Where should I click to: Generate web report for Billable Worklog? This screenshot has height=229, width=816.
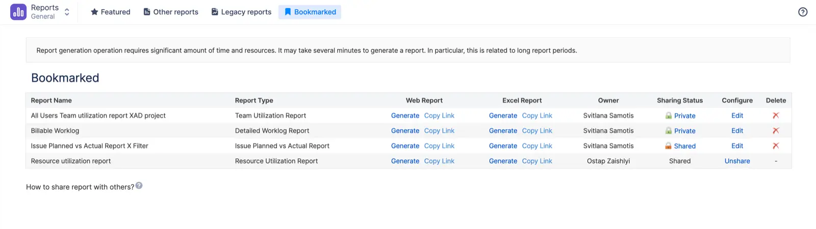point(405,131)
